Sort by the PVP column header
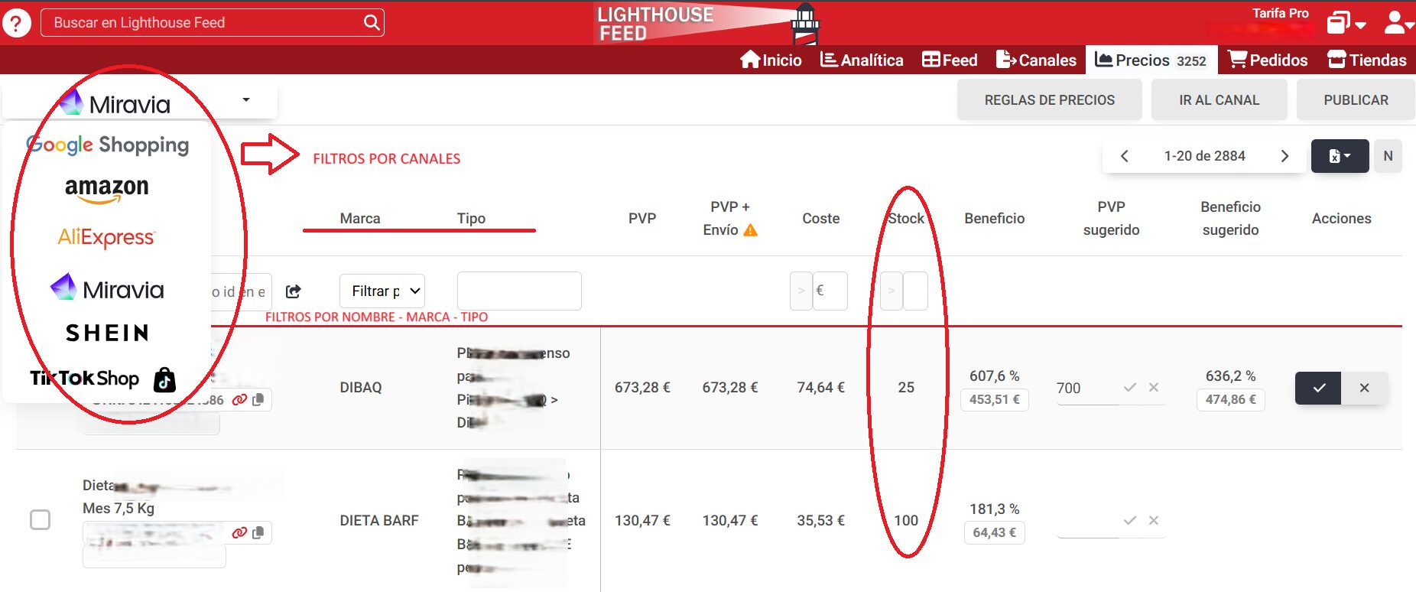Image resolution: width=1416 pixels, height=592 pixels. tap(642, 218)
